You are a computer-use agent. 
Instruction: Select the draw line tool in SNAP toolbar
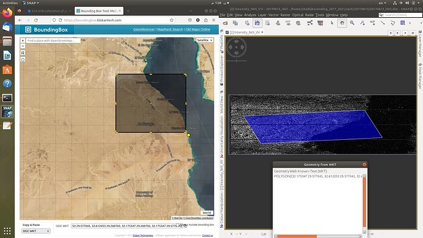pyautogui.click(x=383, y=23)
